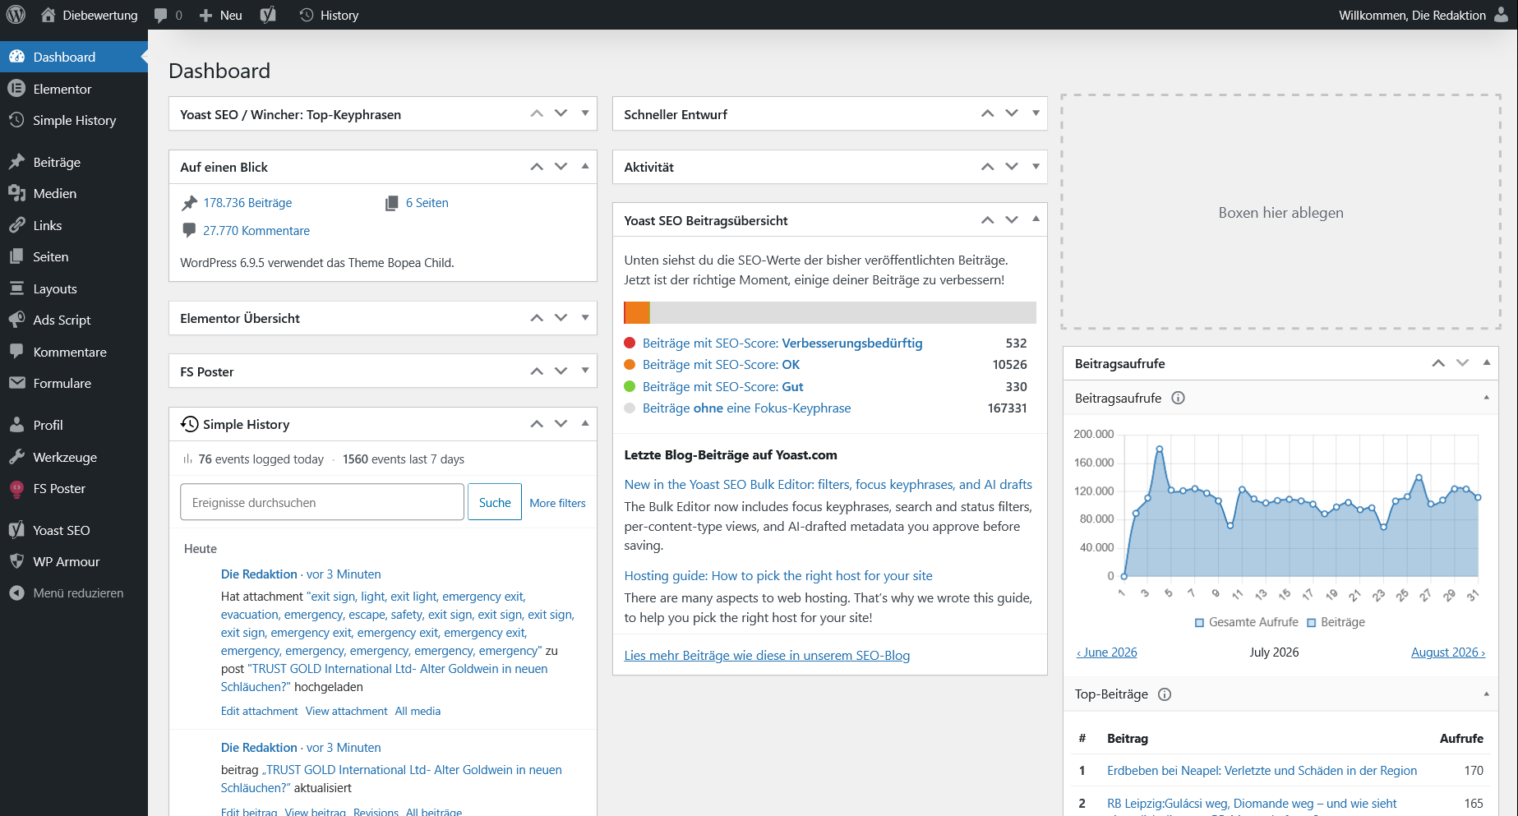Toggle Gesamte Aufrufe chart legend

click(1247, 622)
